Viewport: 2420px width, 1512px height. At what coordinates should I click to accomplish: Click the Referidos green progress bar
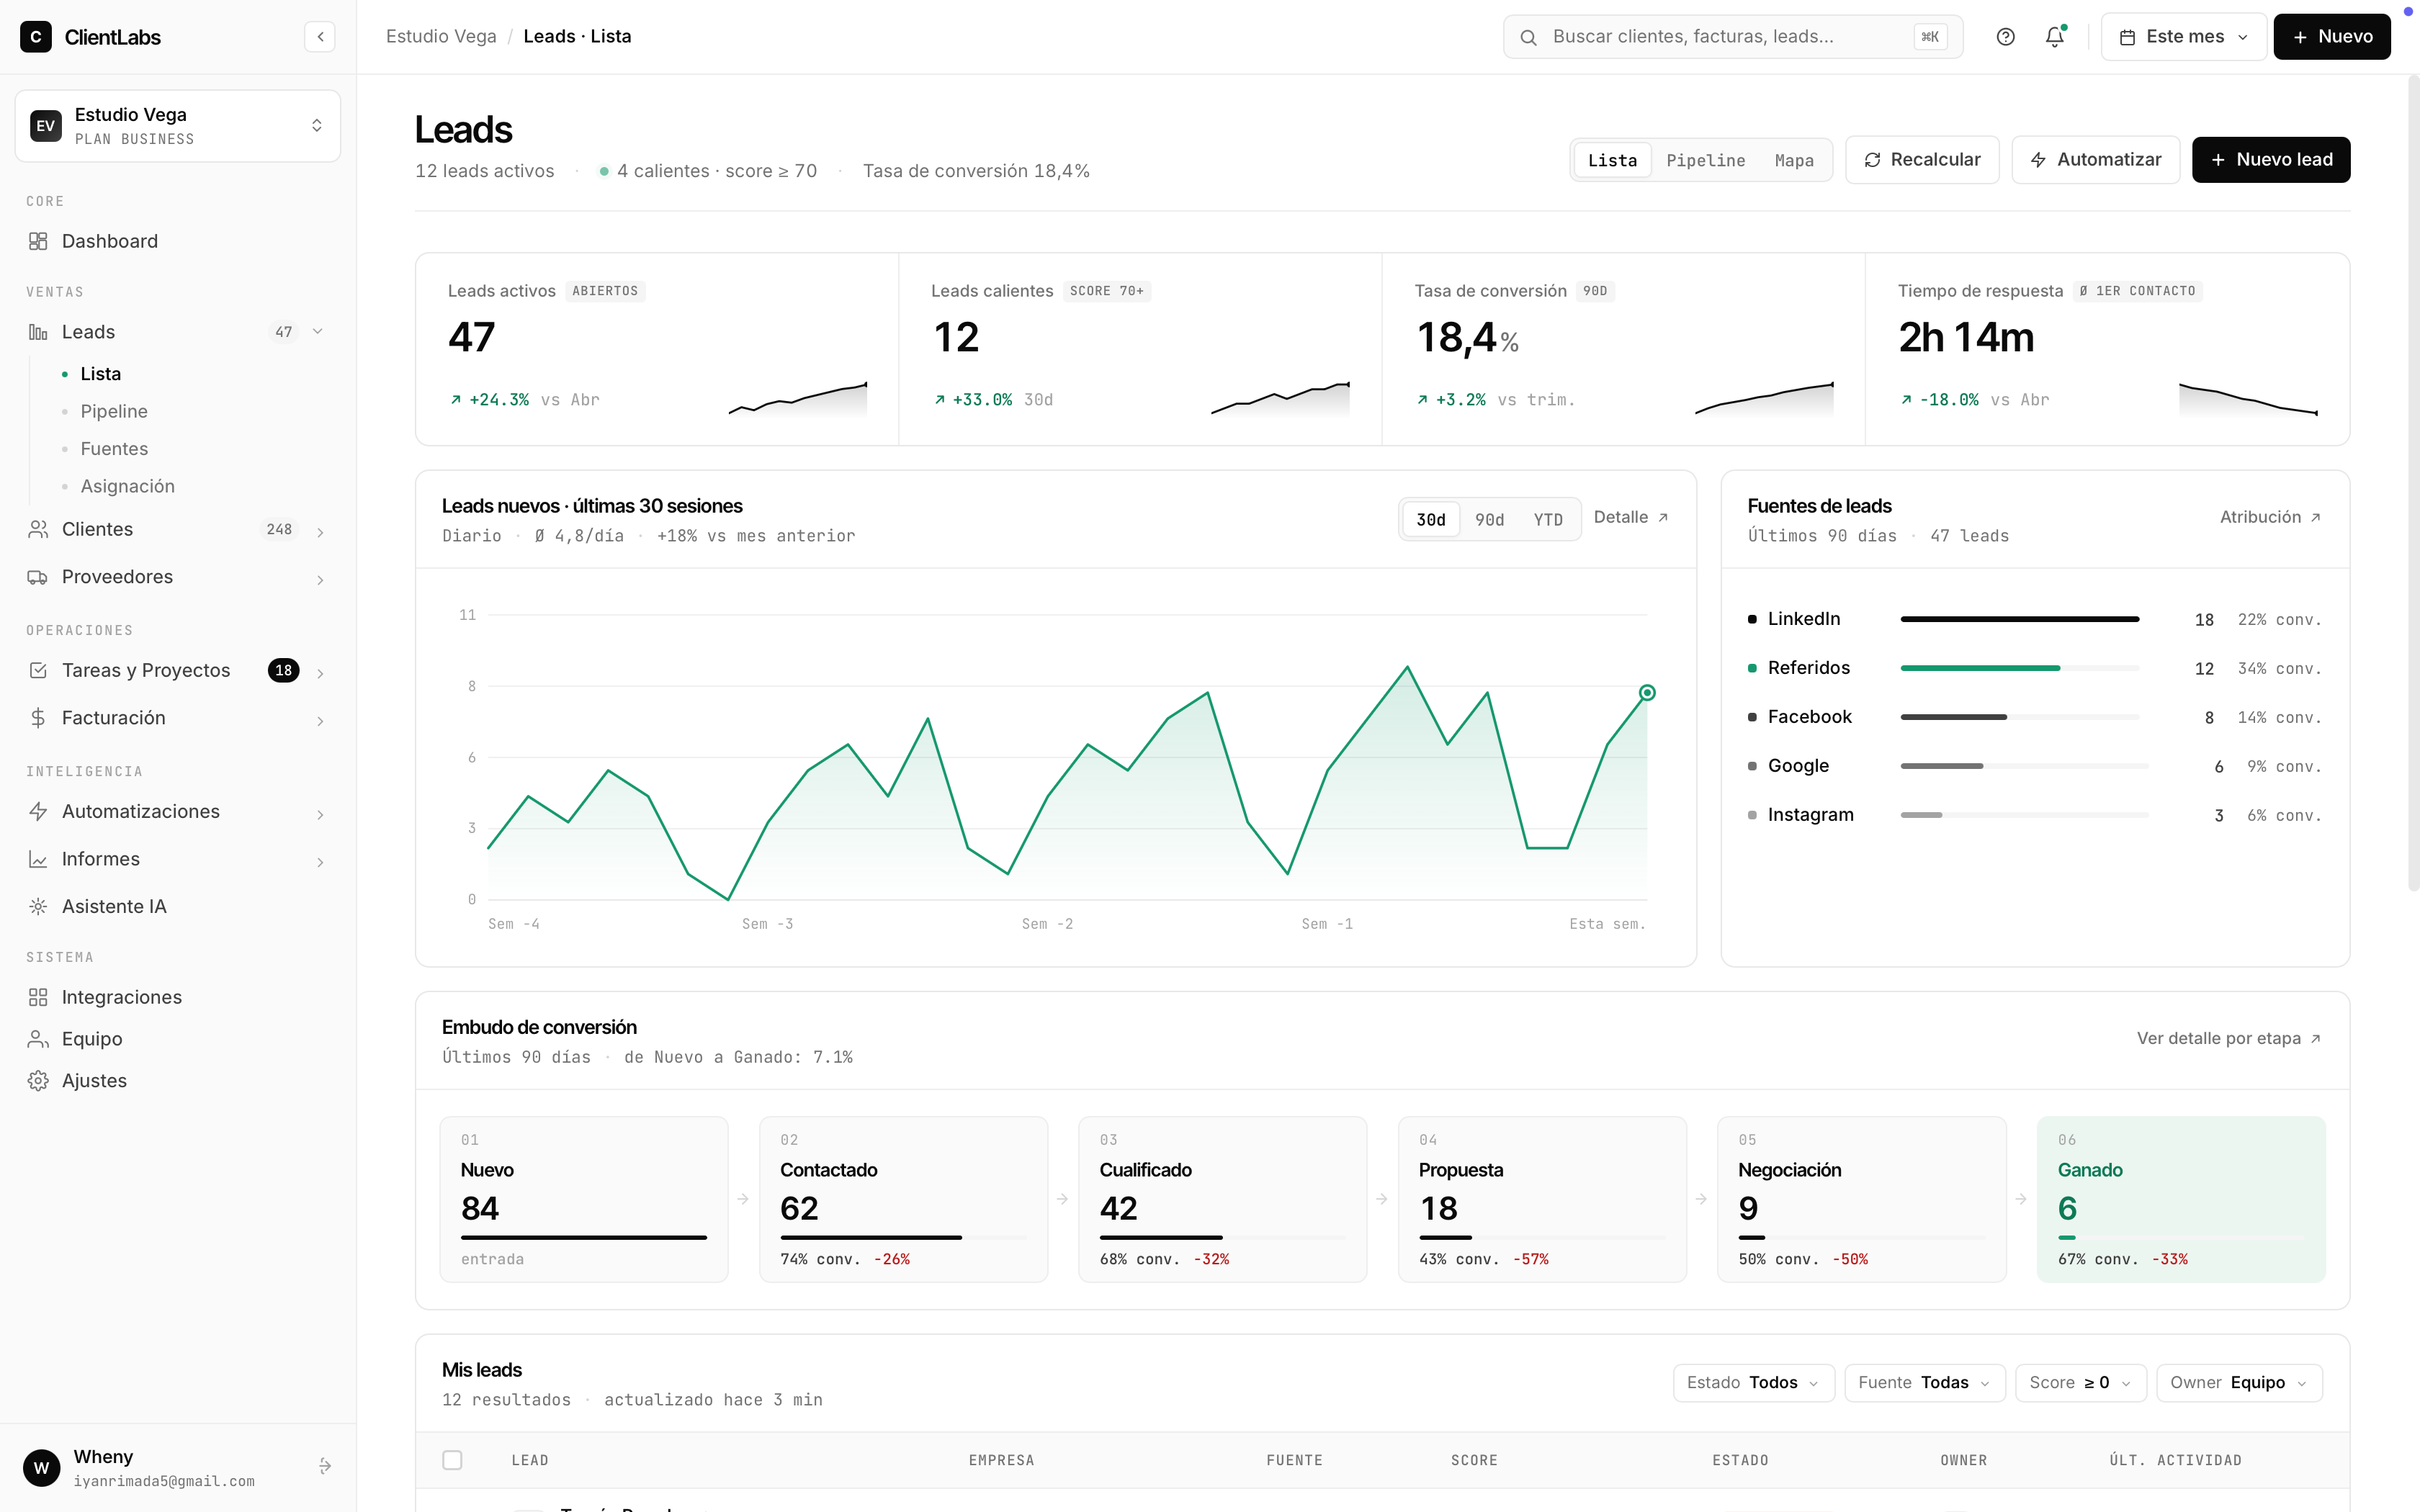coord(1980,668)
